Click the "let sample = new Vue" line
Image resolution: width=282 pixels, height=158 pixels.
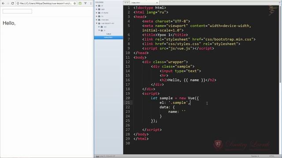(x=175, y=98)
